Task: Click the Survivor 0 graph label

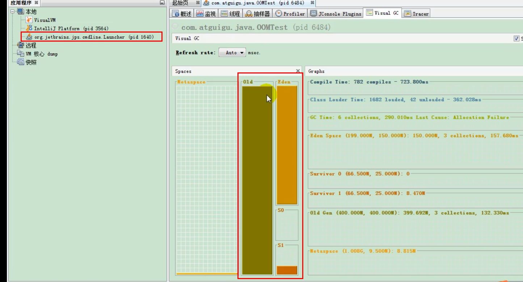Action: 360,174
